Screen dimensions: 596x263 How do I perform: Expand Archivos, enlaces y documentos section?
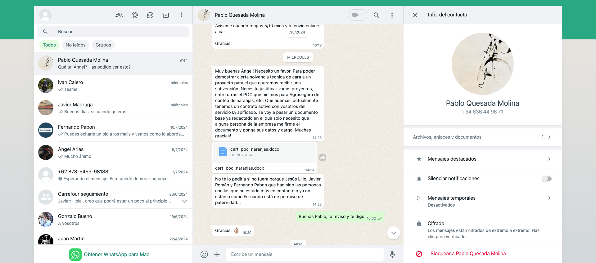point(549,137)
